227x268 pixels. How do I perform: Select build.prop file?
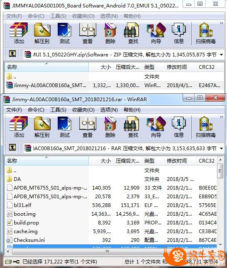tap(111, 222)
